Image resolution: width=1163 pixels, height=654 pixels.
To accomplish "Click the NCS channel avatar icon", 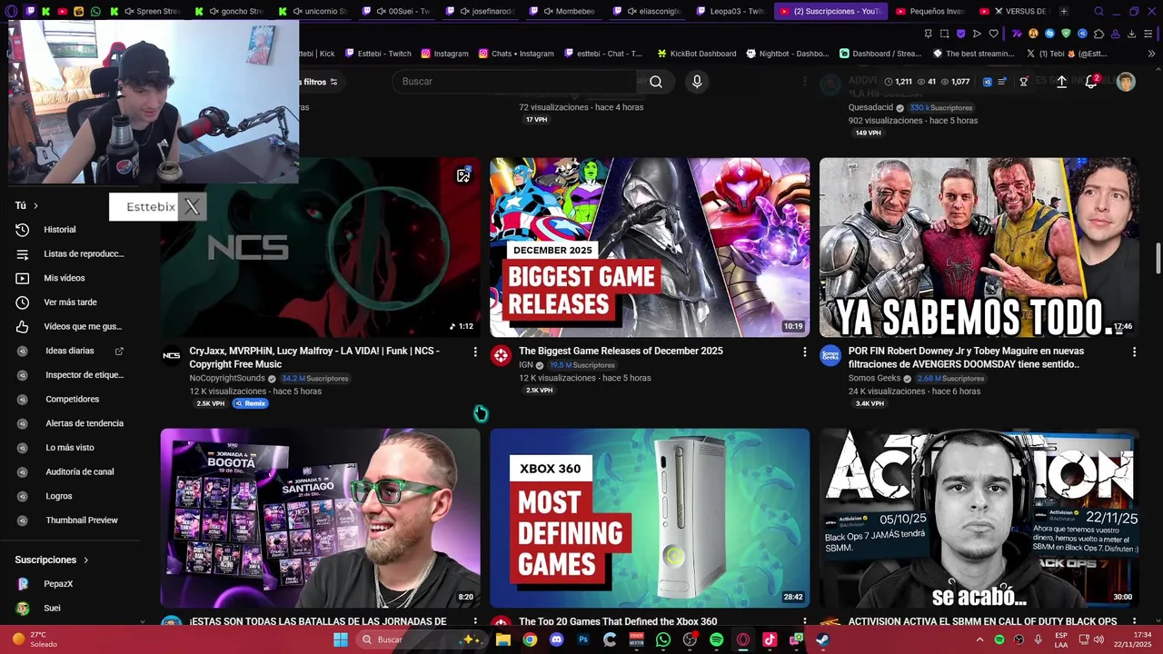I will click(x=171, y=355).
